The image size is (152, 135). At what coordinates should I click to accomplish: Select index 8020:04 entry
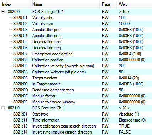[x=20, y=36]
